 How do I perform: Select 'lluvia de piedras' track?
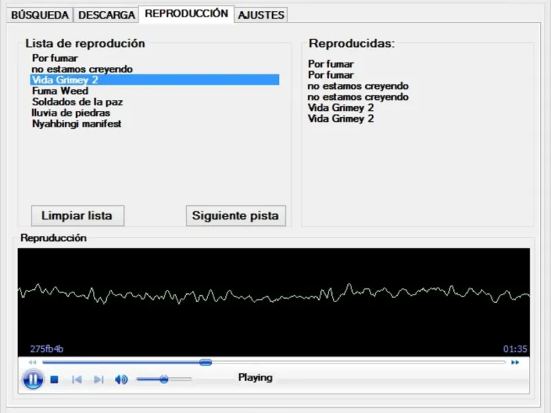click(155, 113)
